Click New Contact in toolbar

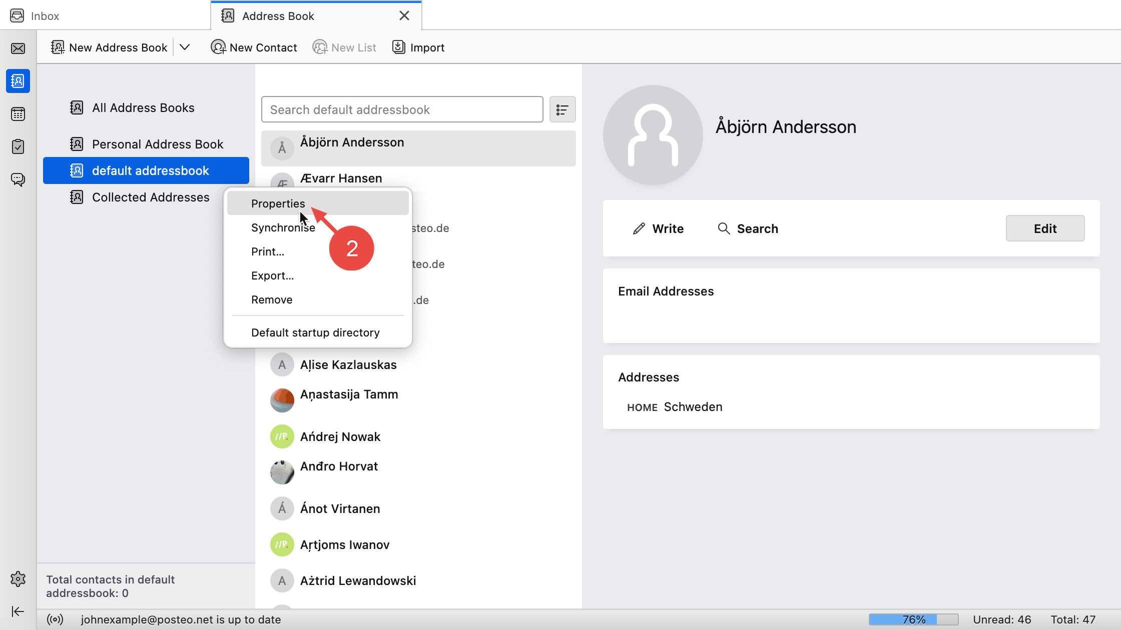click(x=254, y=47)
